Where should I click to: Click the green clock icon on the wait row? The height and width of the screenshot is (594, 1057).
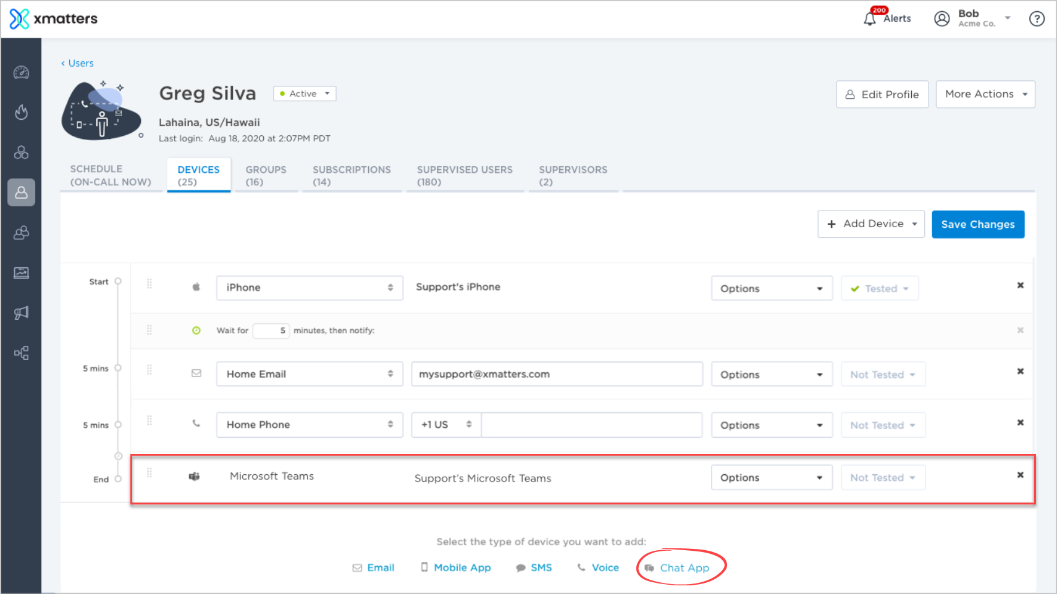[x=196, y=330]
